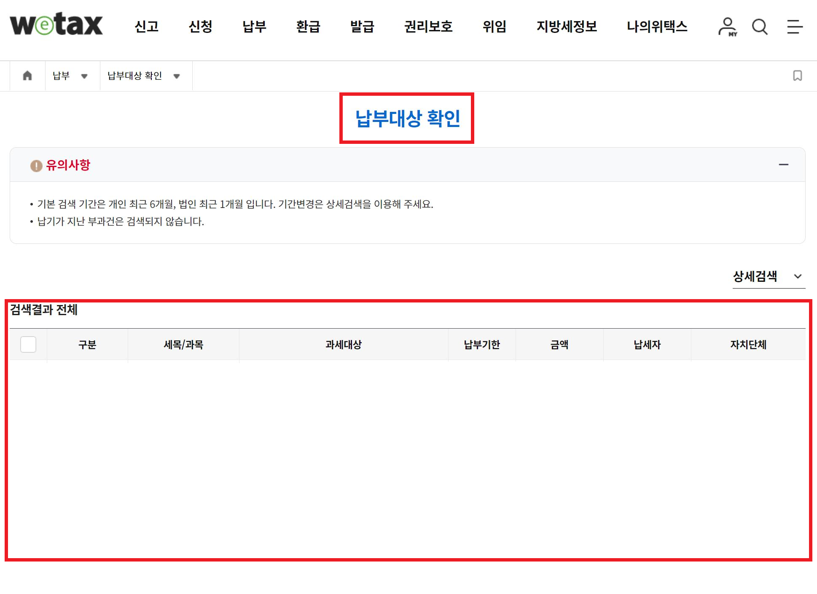Collapse the 유의사항 panel with minus icon

pos(783,165)
